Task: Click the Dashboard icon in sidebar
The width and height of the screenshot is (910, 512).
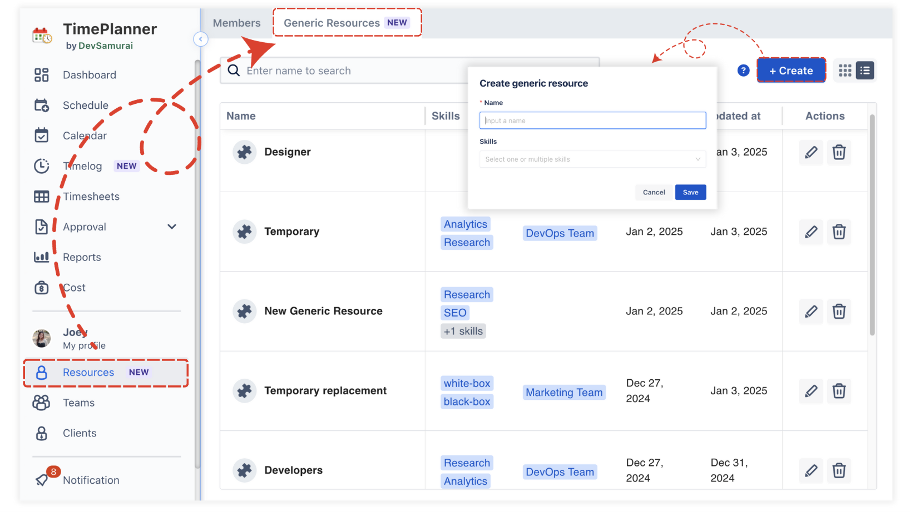Action: [x=42, y=75]
